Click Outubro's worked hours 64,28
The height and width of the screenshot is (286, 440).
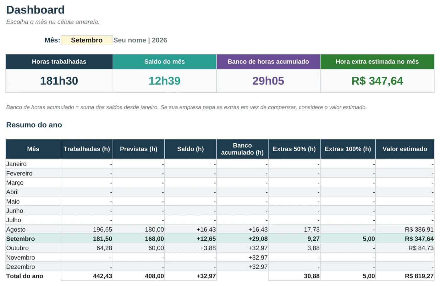(x=104, y=248)
